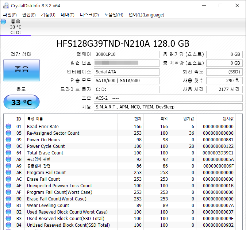Click threshold value 36 in row 05
This screenshot has height=230, width=246.
coord(191,133)
